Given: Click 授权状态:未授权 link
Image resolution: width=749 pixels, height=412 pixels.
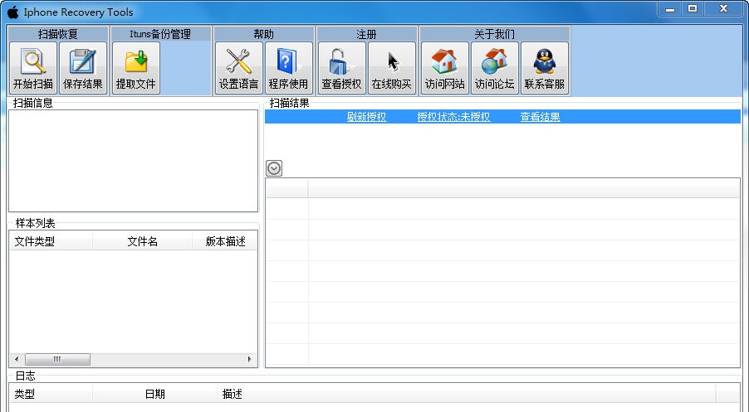Looking at the screenshot, I should (x=453, y=117).
